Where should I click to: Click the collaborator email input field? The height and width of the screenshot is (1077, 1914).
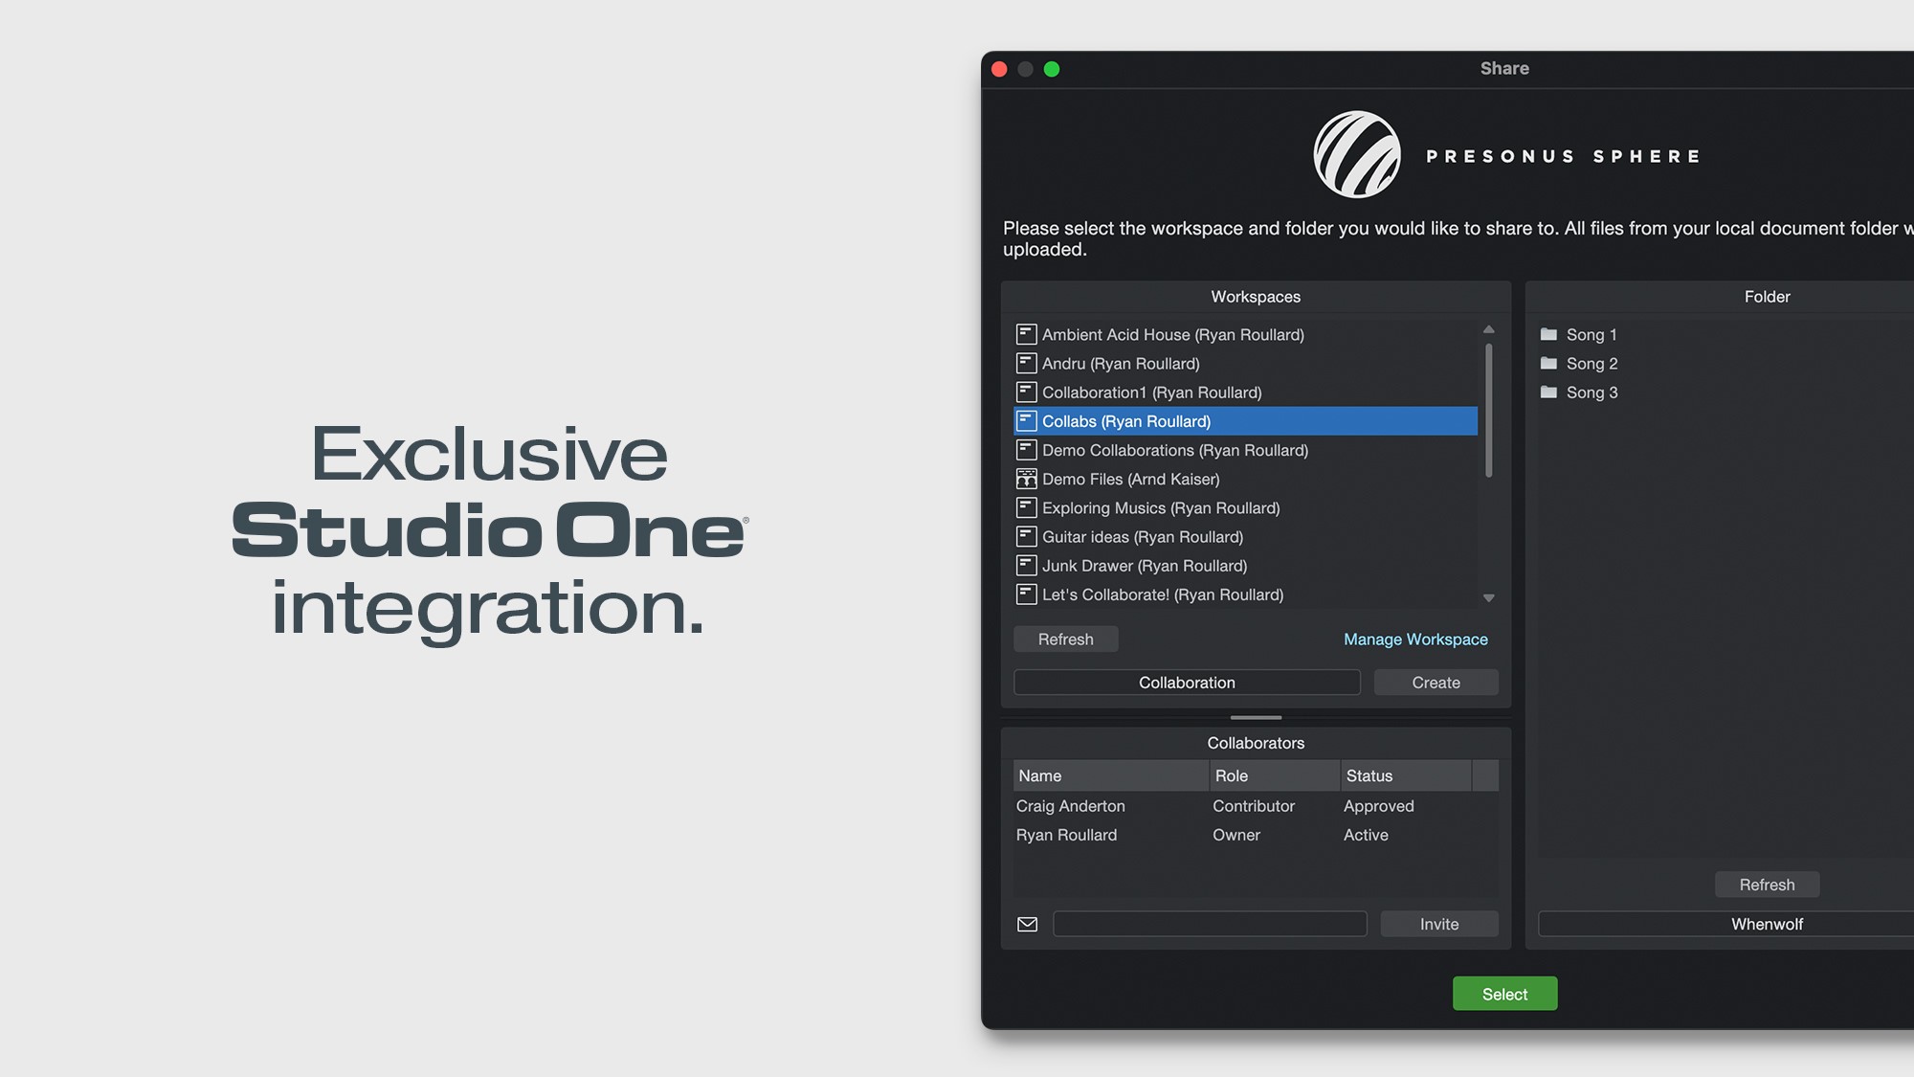pyautogui.click(x=1210, y=923)
